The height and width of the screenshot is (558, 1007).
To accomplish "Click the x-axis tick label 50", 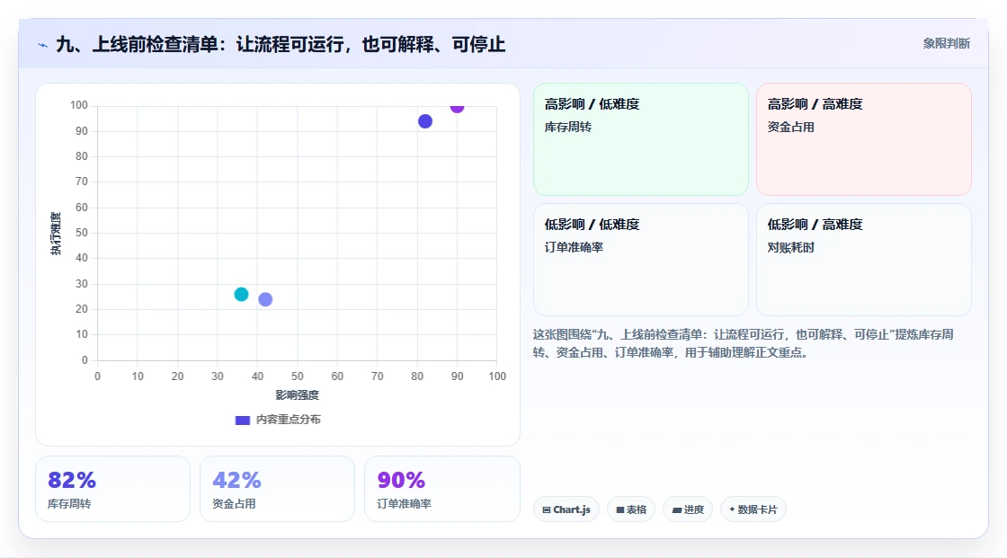I will 298,376.
